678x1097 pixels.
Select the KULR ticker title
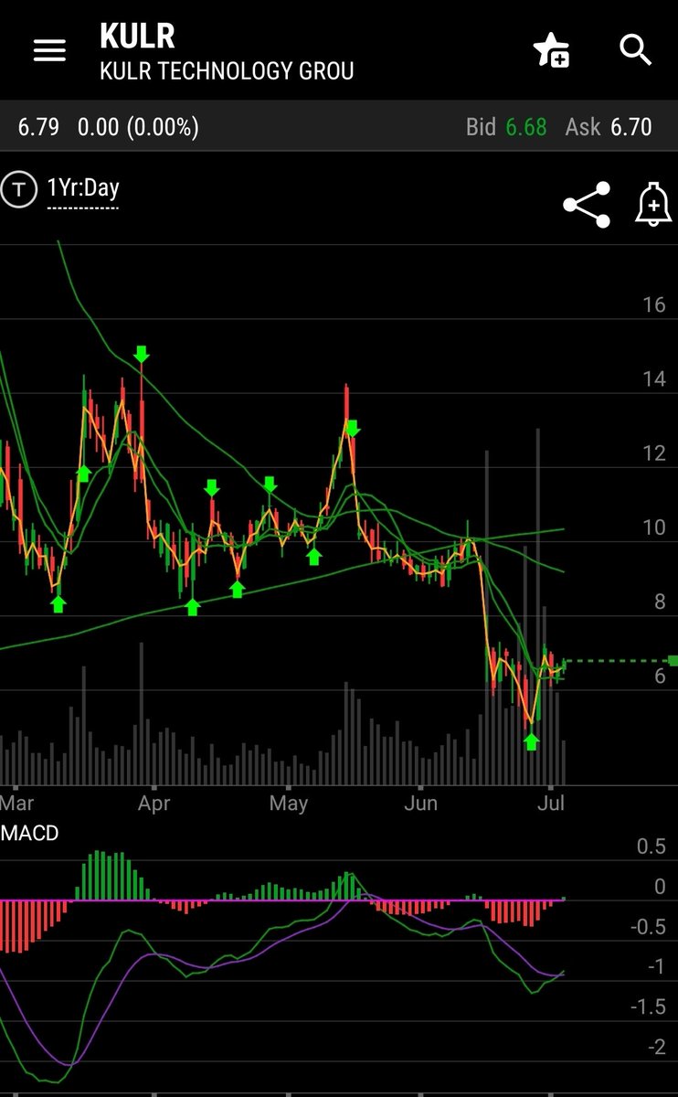[137, 37]
